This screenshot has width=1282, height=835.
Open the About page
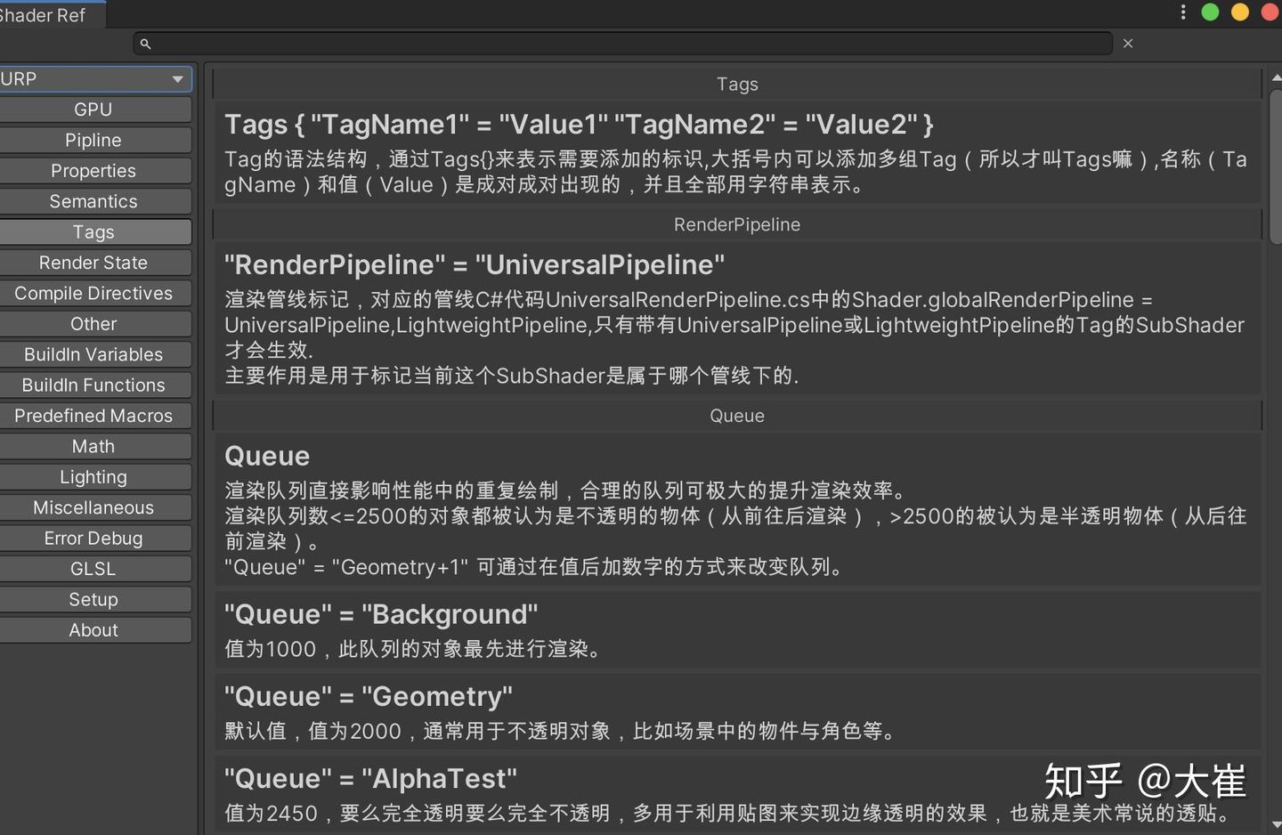pos(94,629)
